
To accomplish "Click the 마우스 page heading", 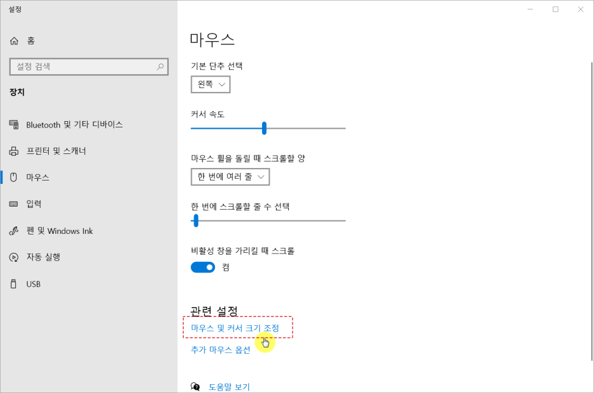I will point(212,40).
